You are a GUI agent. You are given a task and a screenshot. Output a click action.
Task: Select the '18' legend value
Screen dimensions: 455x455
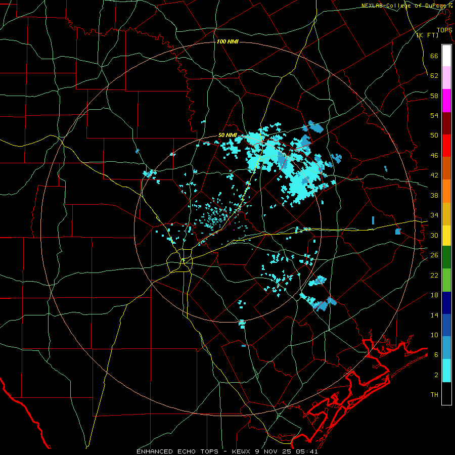434,295
